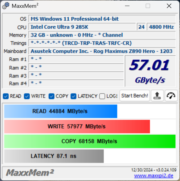Click the WRITE 57977 MByte/s bar
180x181 pixels.
pos(77,127)
